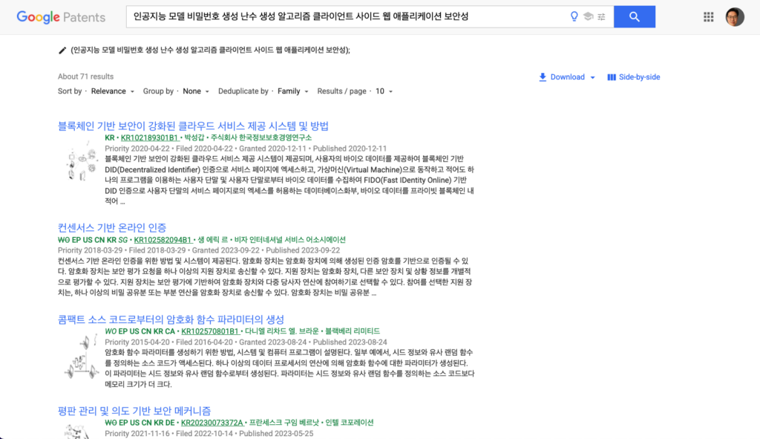Viewport: 760px width, 439px height.
Task: Toggle the Google Scholar graduation cap icon
Action: coord(588,16)
